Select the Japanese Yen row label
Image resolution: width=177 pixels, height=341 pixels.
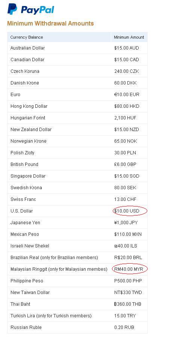tap(25, 223)
